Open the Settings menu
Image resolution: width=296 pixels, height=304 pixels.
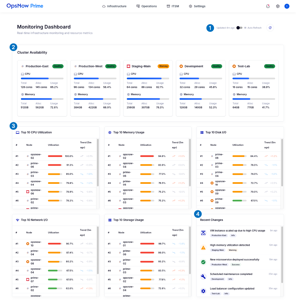click(x=197, y=6)
